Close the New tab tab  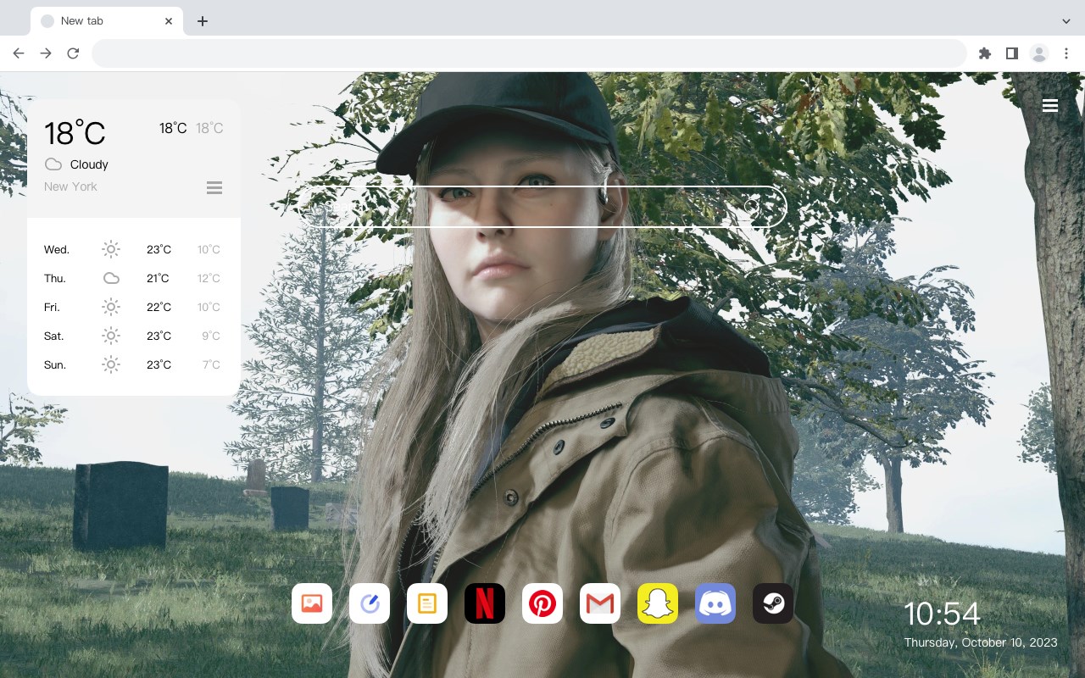[x=169, y=20]
